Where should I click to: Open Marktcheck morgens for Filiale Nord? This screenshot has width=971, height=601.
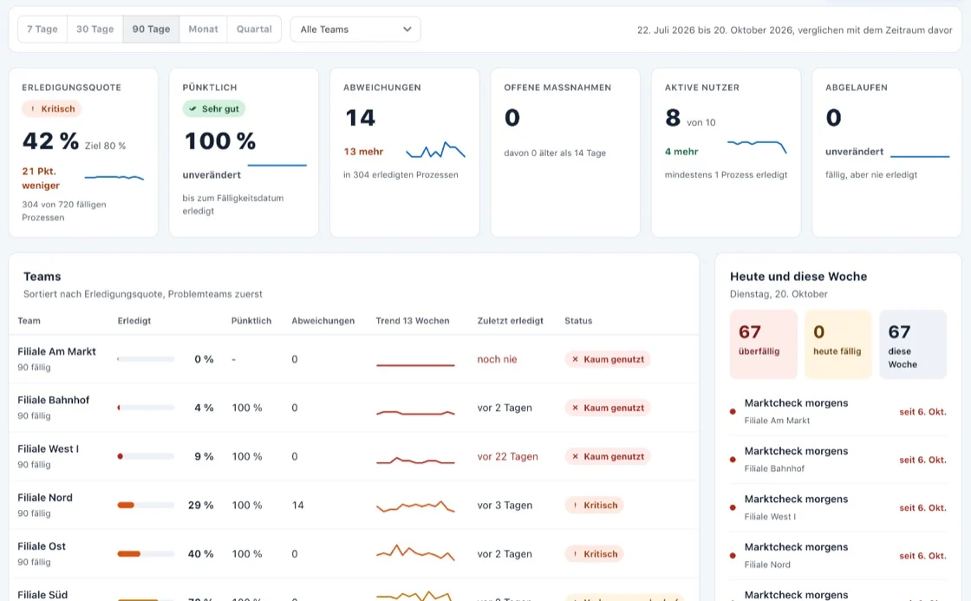pyautogui.click(x=838, y=556)
